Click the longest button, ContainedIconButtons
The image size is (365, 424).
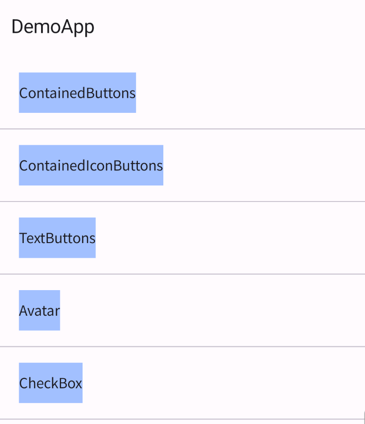coord(91,165)
